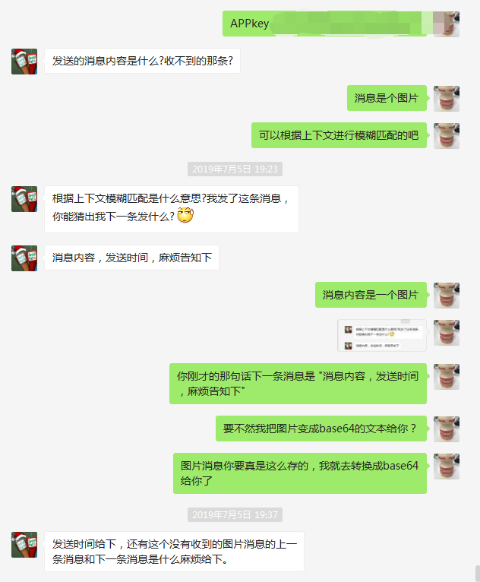Click message 图片消息你要真是这么存的 bubble
This screenshot has height=582, width=480.
[300, 473]
